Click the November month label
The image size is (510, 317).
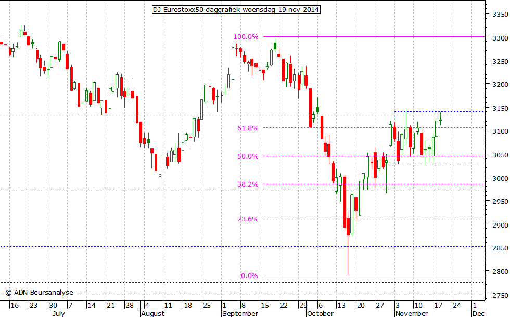[x=412, y=313]
